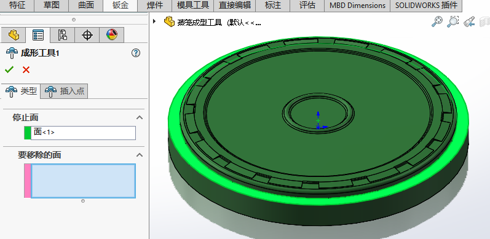Viewport: 490px width, 239px height.
Task: Select the 类型 tab
Action: [21, 91]
